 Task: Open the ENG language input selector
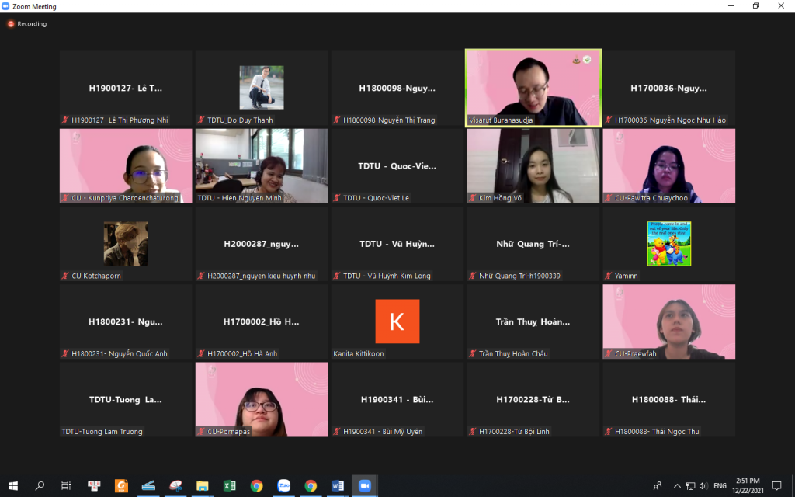(720, 486)
